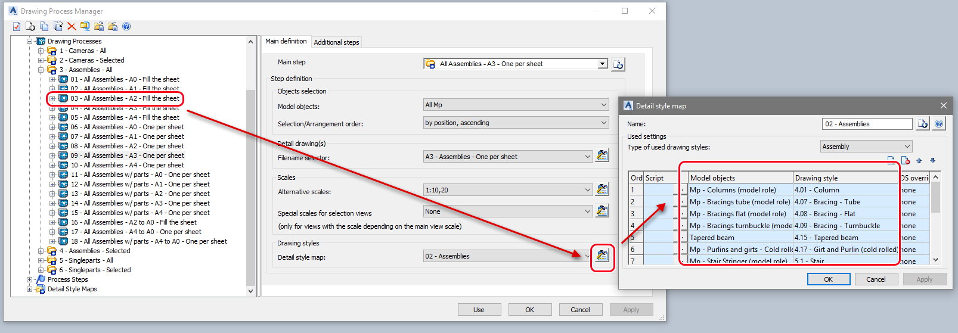
Task: Click the red X delete toolbar icon
Action: (72, 26)
